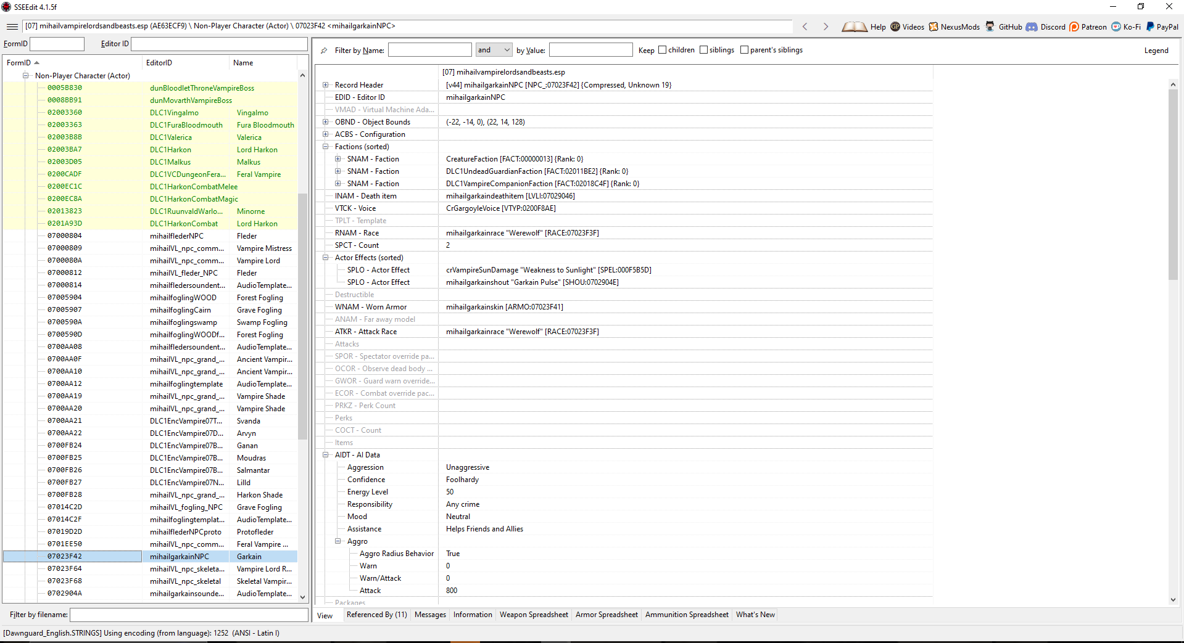Image resolution: width=1184 pixels, height=643 pixels.
Task: Open the Armor Spreadsheet tab
Action: (x=606, y=615)
